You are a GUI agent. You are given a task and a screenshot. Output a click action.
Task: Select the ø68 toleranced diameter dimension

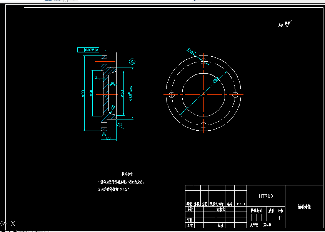130,93
